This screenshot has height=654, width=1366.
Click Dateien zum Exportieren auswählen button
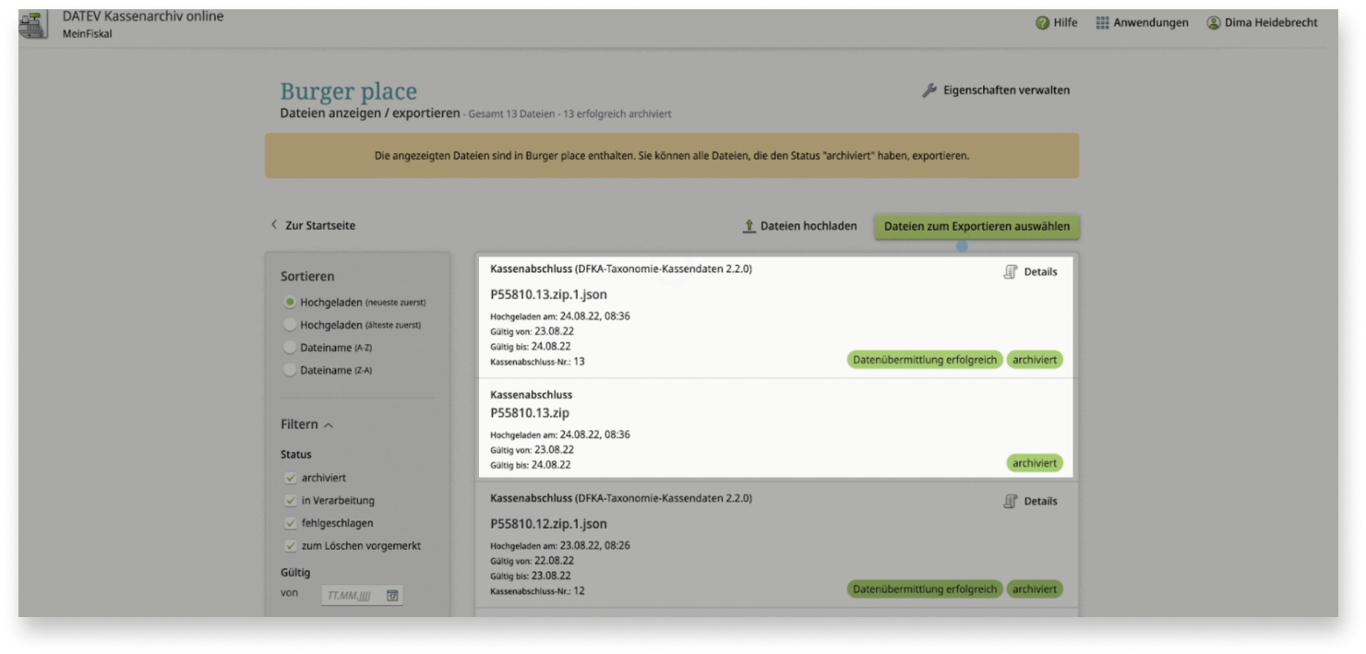tap(977, 226)
